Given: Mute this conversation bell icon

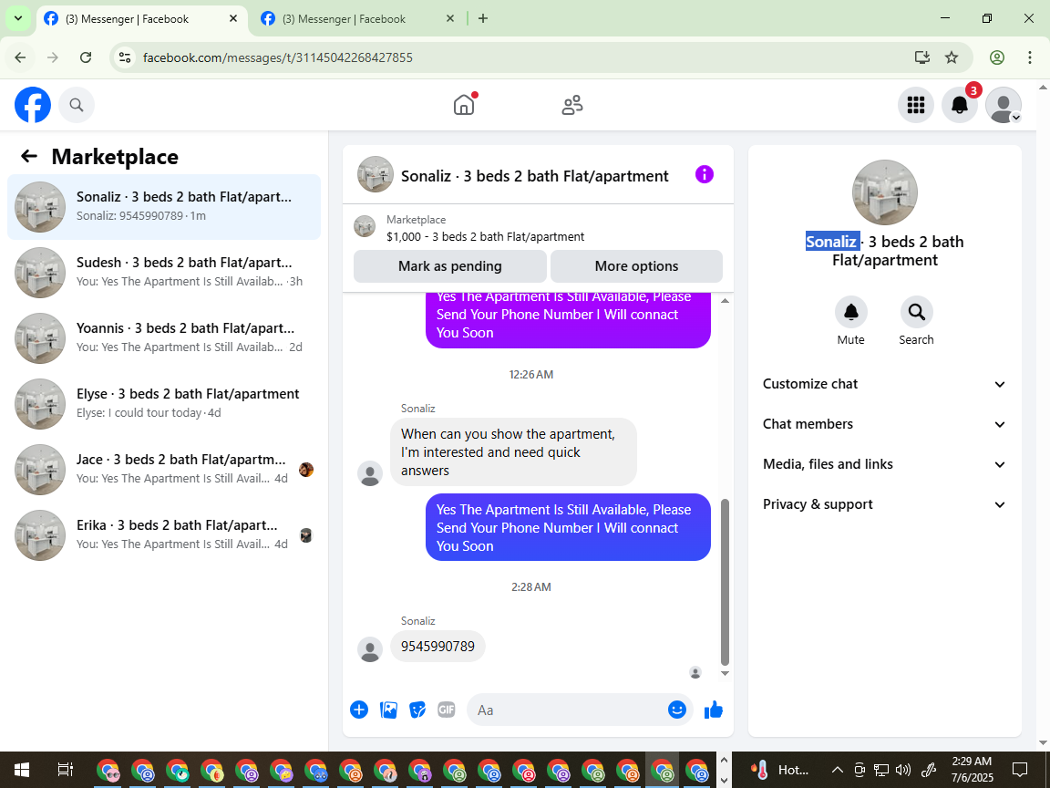Looking at the screenshot, I should (851, 312).
